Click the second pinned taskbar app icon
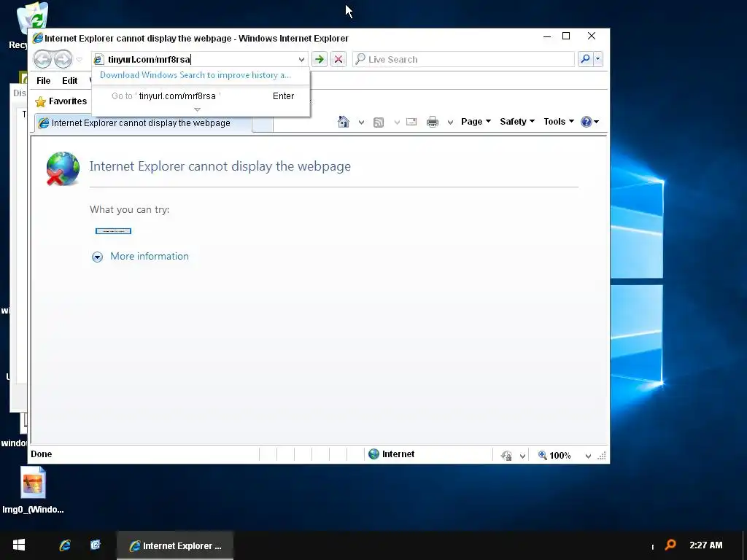The width and height of the screenshot is (747, 560). [x=96, y=545]
